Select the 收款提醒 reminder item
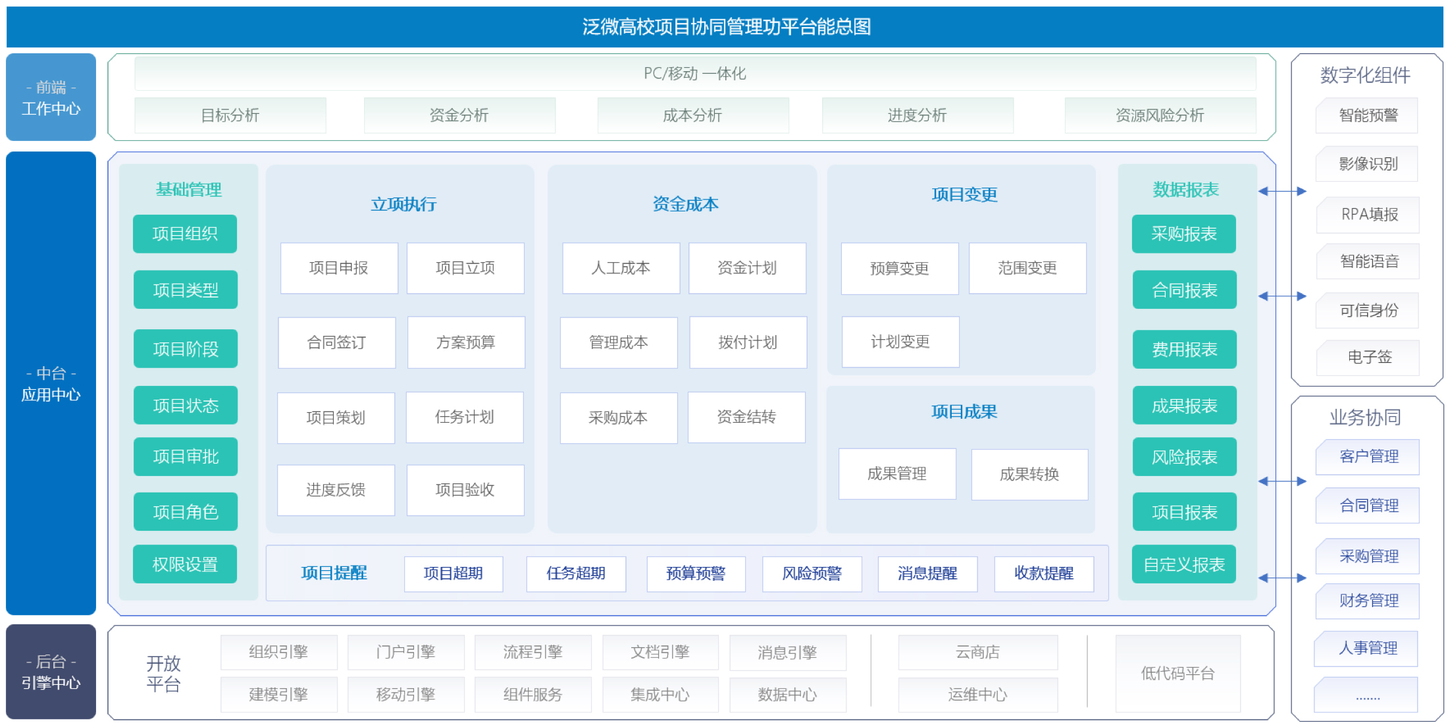The width and height of the screenshot is (1448, 725). click(1043, 574)
